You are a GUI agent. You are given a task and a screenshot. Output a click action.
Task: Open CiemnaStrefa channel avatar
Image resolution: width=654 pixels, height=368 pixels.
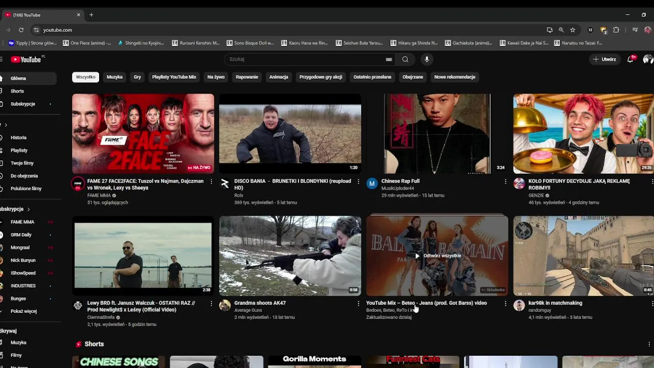[x=78, y=306]
